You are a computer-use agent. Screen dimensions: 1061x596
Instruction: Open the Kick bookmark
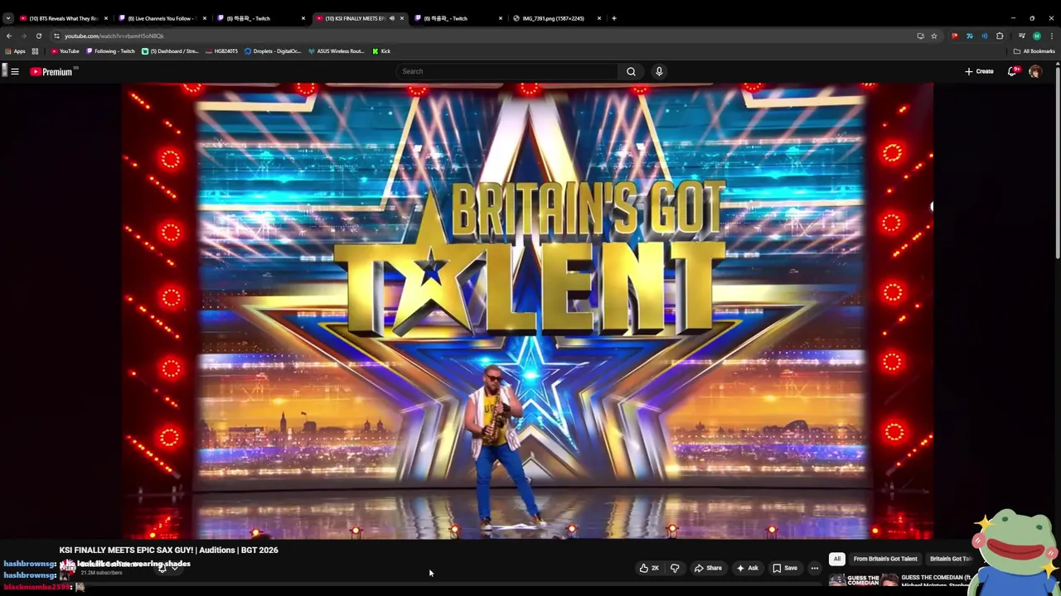(381, 51)
